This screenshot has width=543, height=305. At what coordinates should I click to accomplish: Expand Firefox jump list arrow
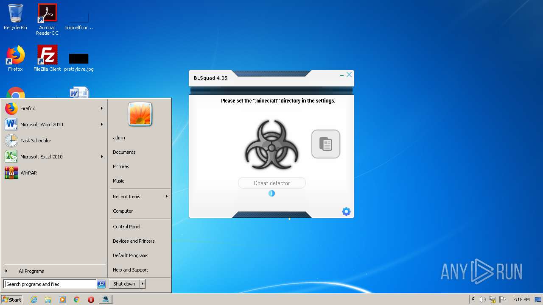(x=102, y=108)
